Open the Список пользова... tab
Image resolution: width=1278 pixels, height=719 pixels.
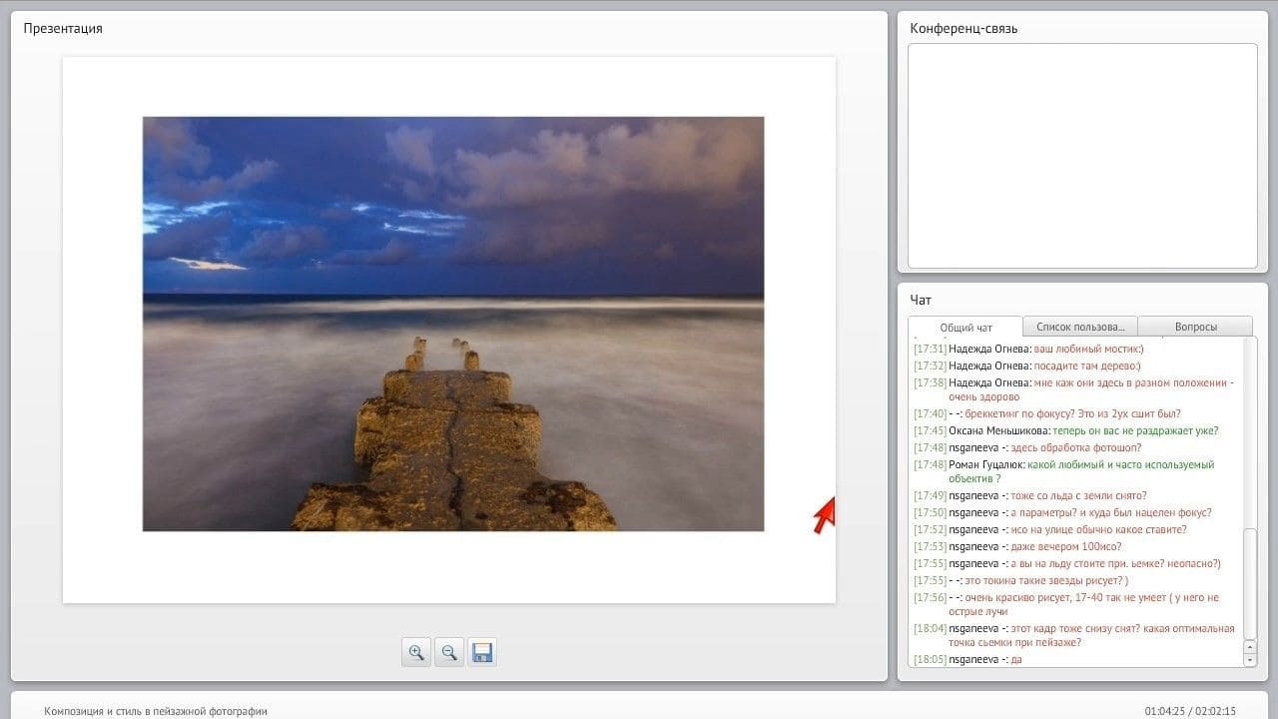1080,327
